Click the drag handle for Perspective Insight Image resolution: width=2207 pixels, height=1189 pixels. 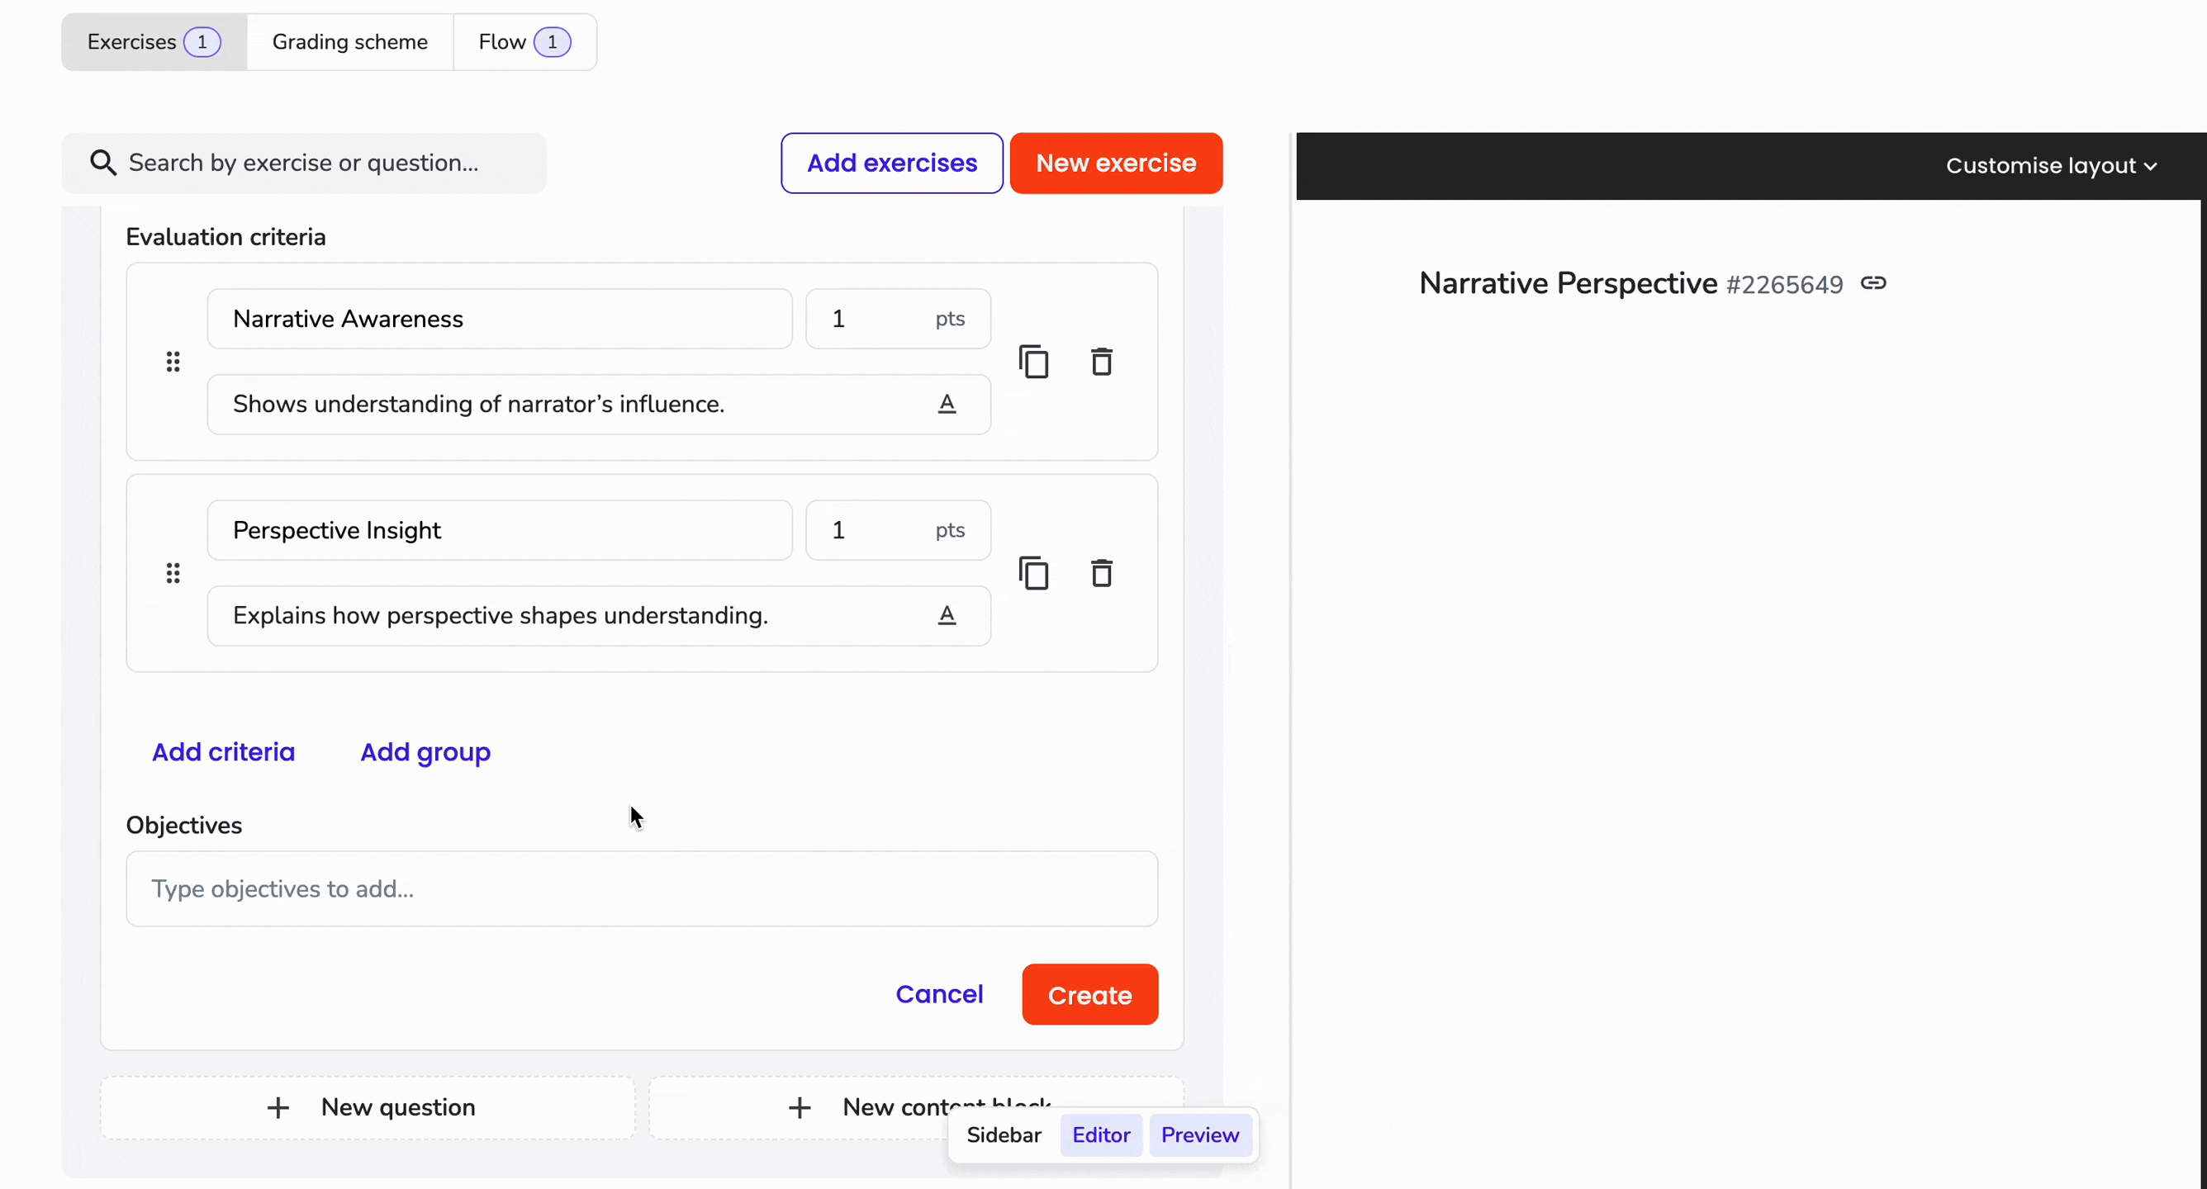pyautogui.click(x=173, y=573)
